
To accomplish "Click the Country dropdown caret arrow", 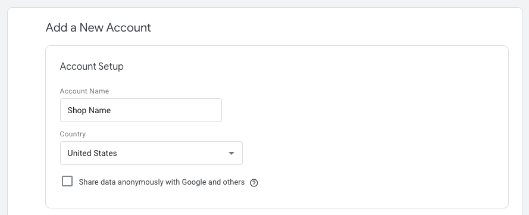I will point(231,153).
